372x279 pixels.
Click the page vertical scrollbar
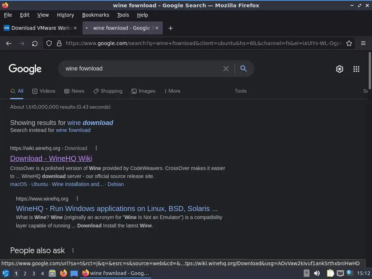369,71
